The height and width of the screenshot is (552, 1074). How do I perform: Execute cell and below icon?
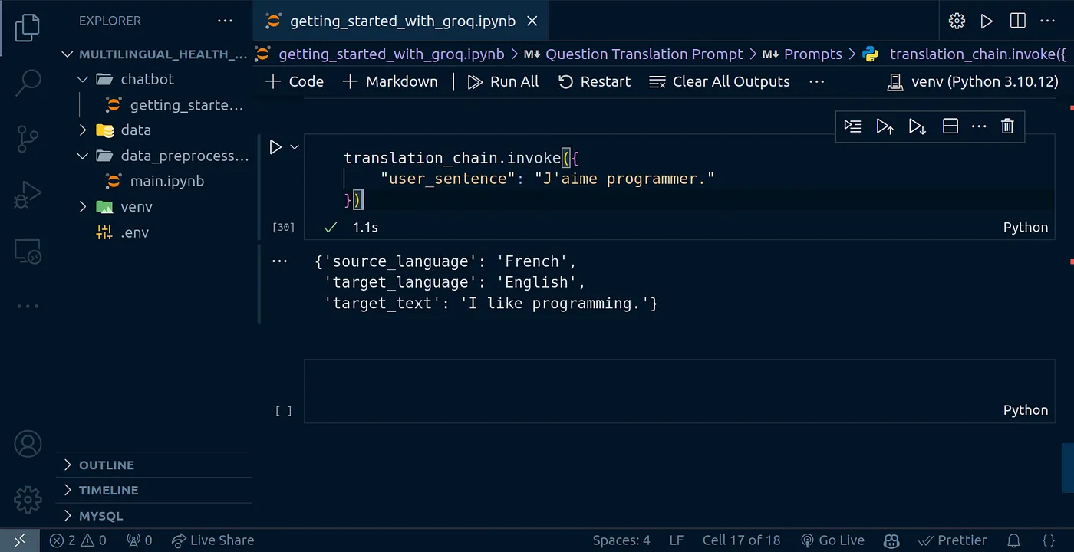[917, 127]
